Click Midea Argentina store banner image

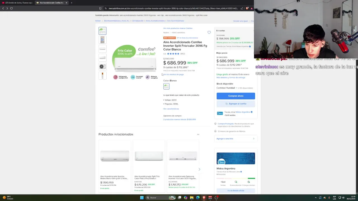tap(236, 159)
